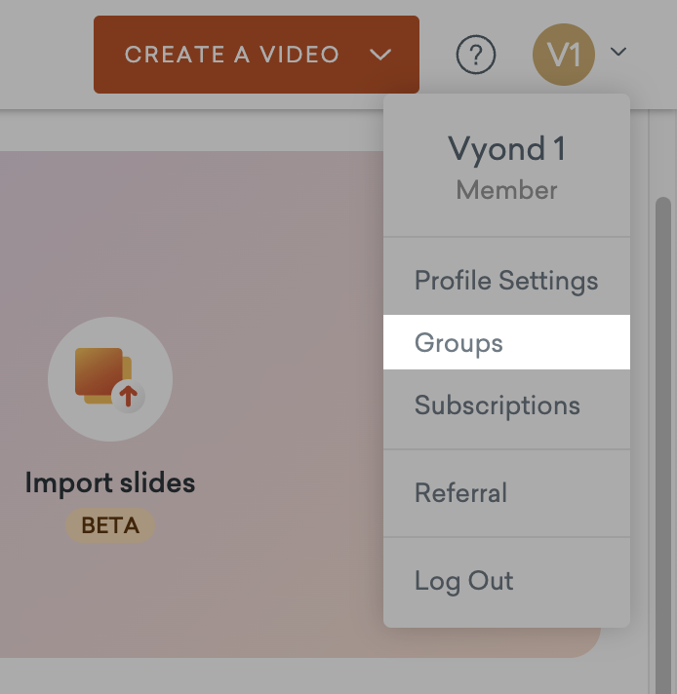Image resolution: width=677 pixels, height=694 pixels.
Task: Collapse the account menu via avatar chevron
Action: point(618,53)
